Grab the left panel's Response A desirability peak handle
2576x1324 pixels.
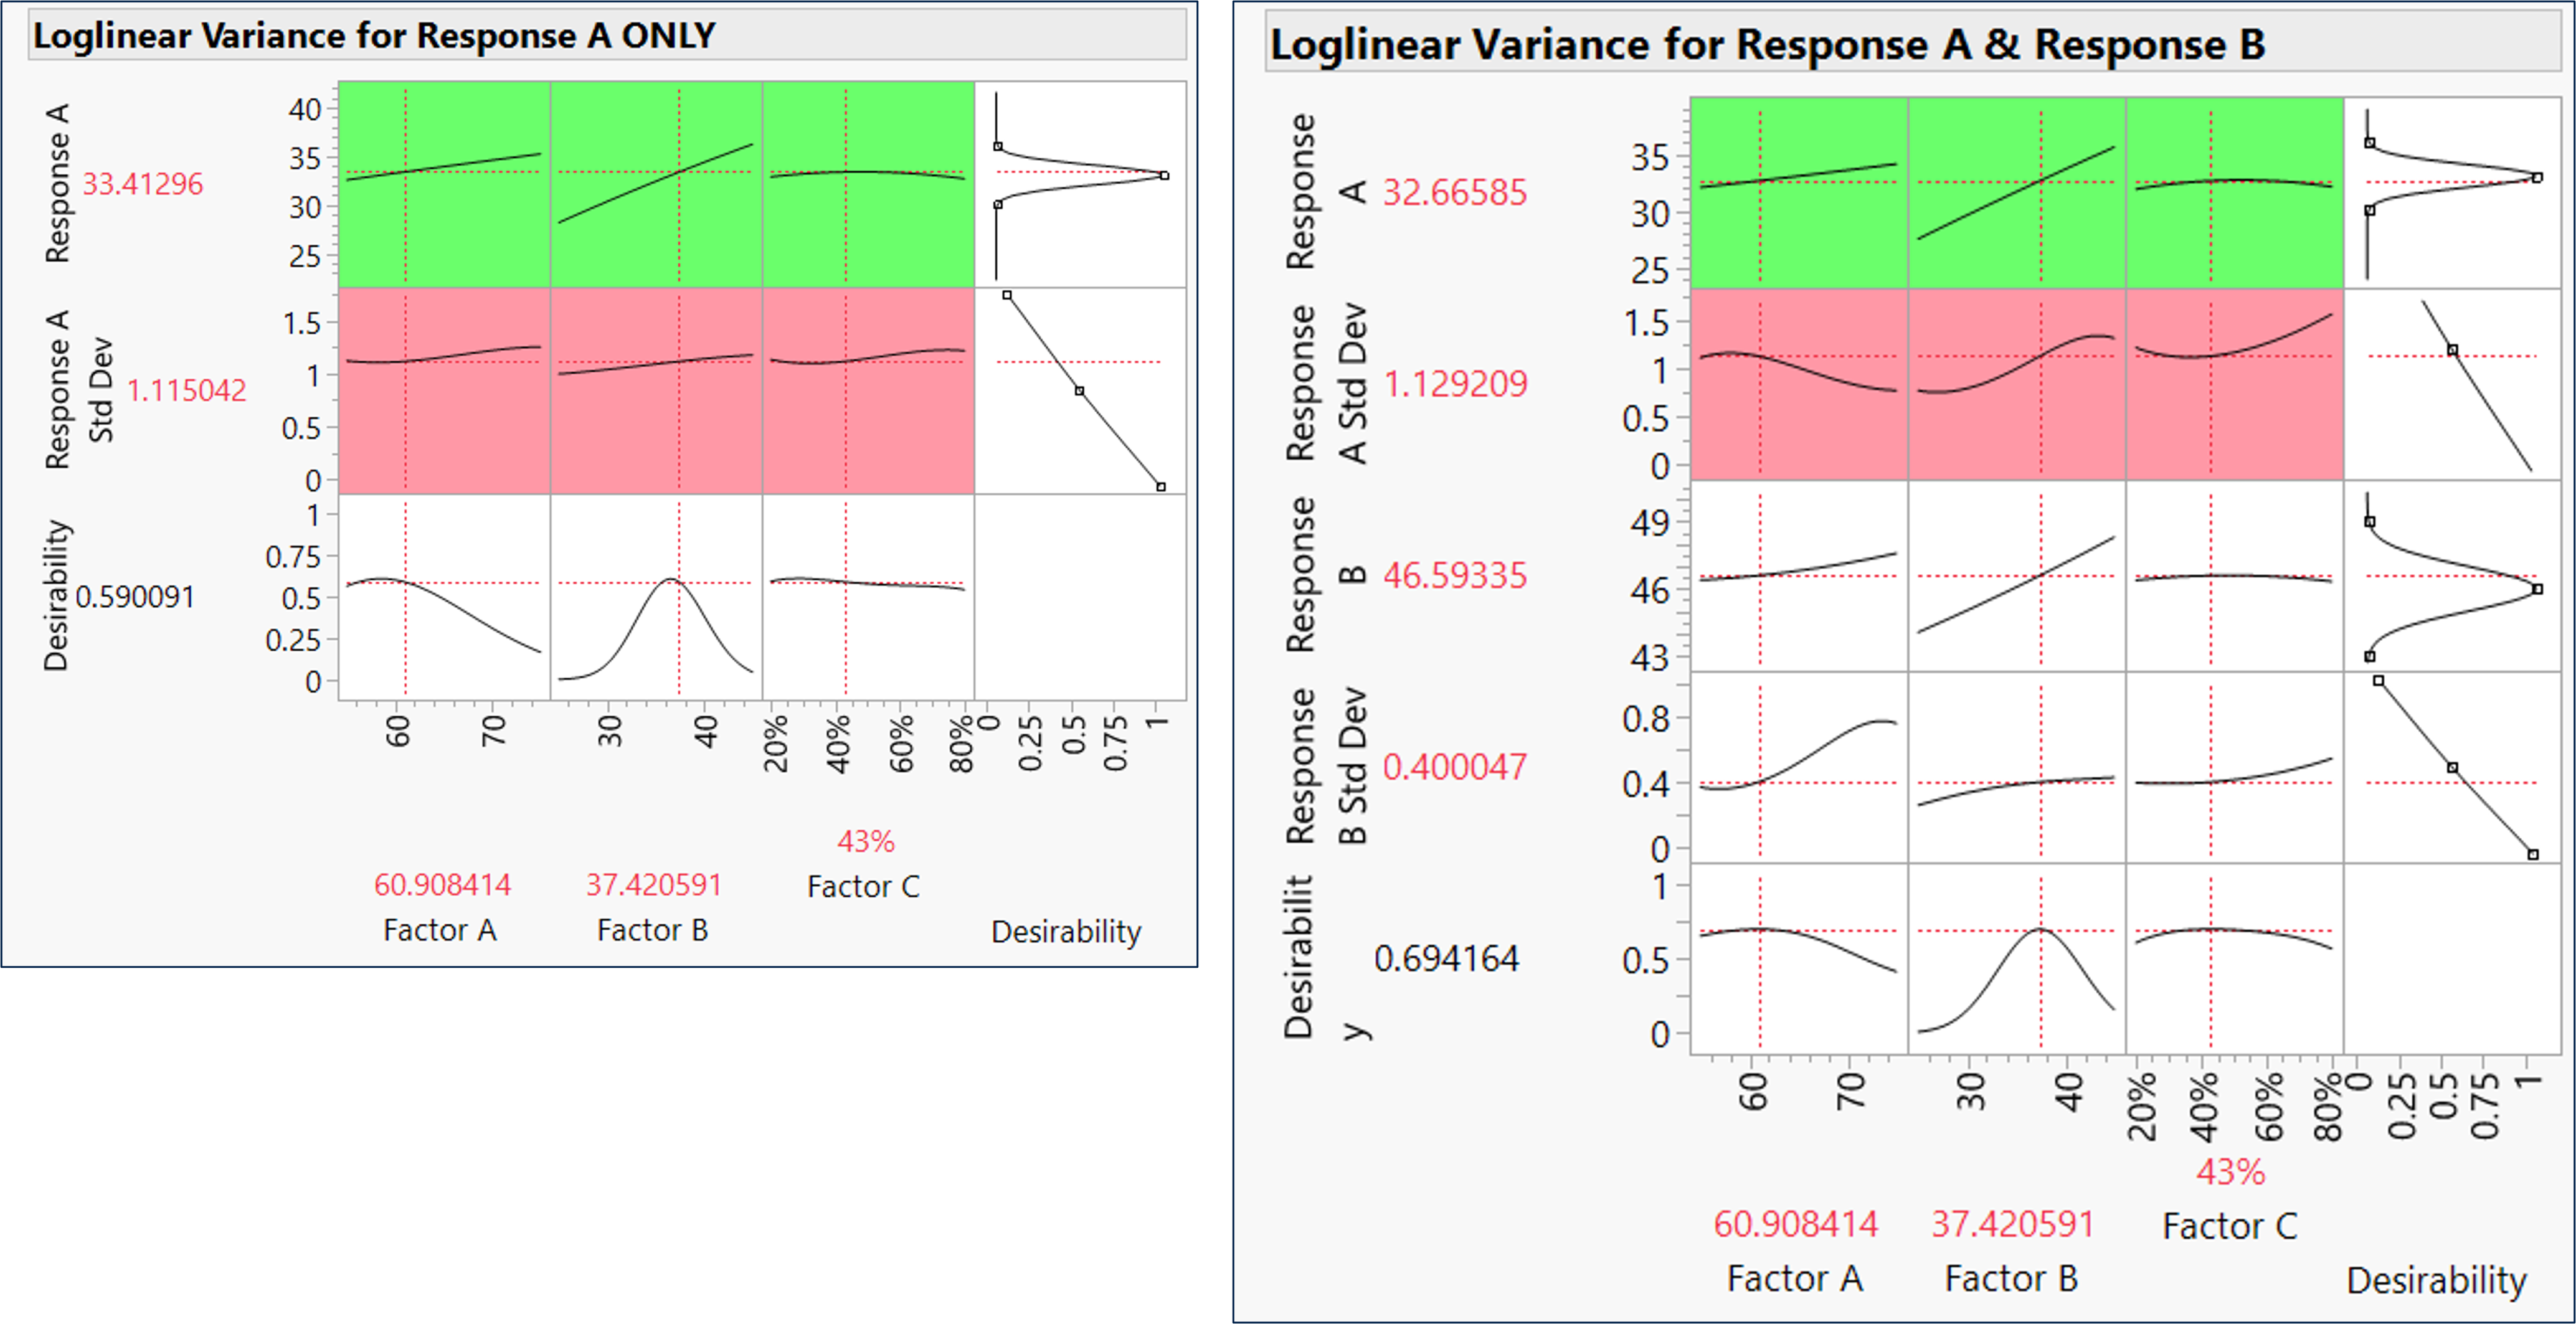(x=1164, y=176)
